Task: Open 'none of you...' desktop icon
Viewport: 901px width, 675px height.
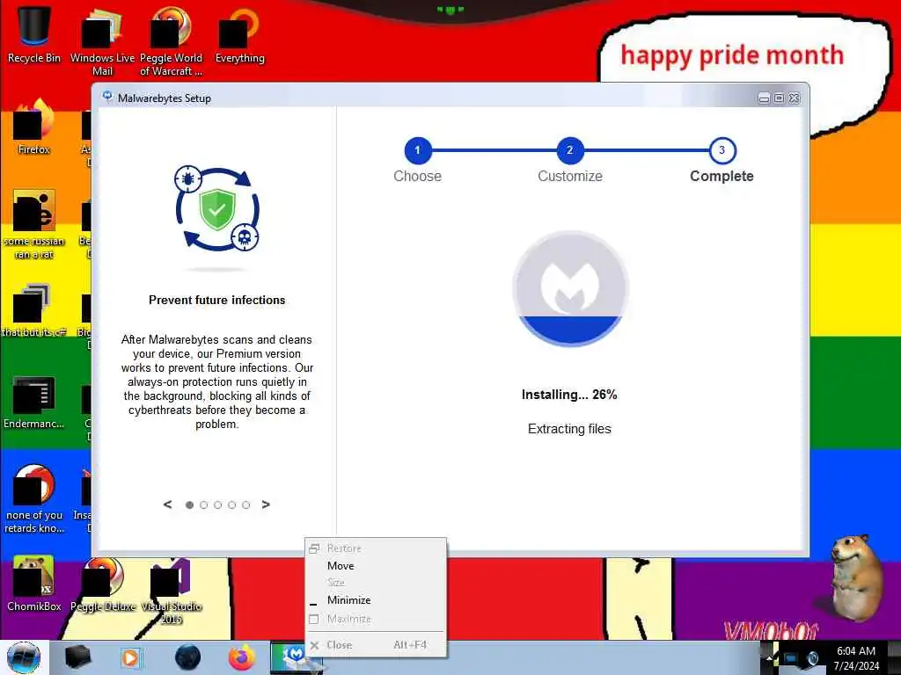Action: (34, 499)
